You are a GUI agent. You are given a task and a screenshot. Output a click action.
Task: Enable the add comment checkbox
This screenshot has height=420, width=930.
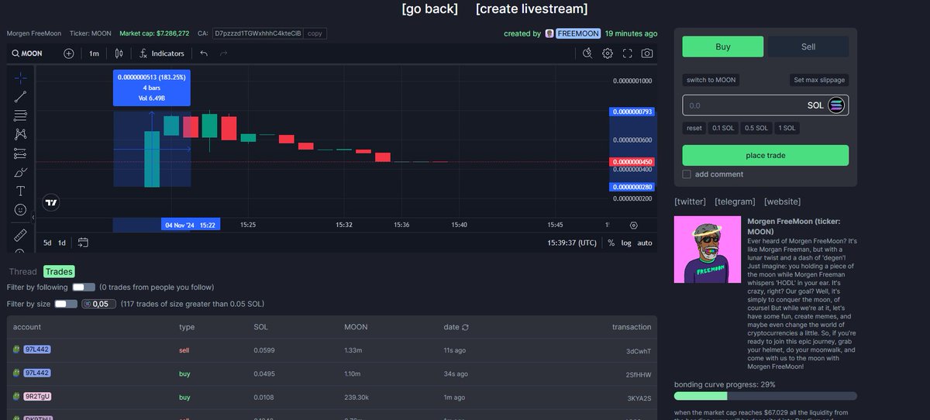(x=687, y=174)
